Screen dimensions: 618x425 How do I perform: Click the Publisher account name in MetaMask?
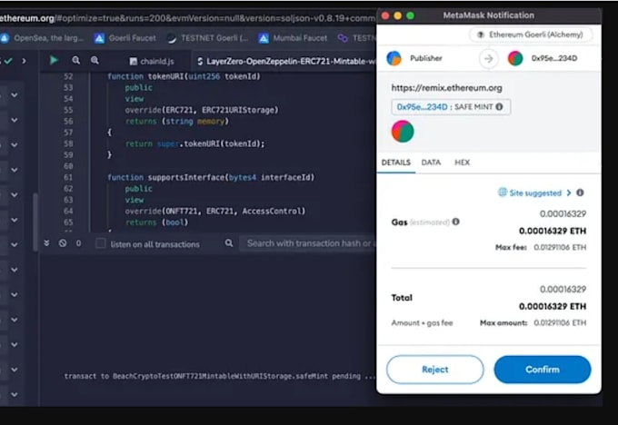point(426,58)
